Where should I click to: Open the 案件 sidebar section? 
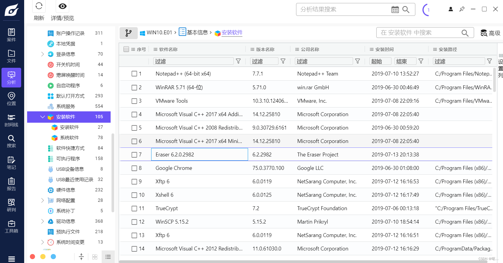pos(11,35)
